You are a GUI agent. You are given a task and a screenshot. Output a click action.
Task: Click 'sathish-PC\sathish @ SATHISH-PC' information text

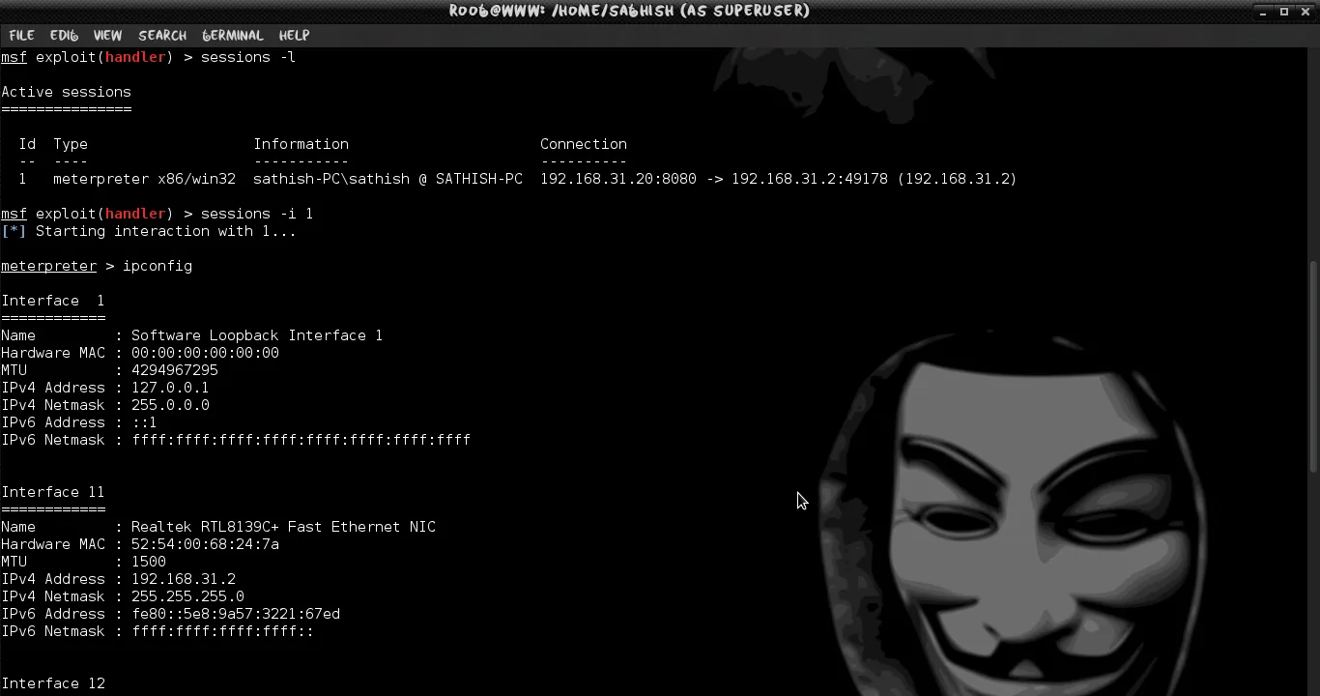[x=387, y=179]
